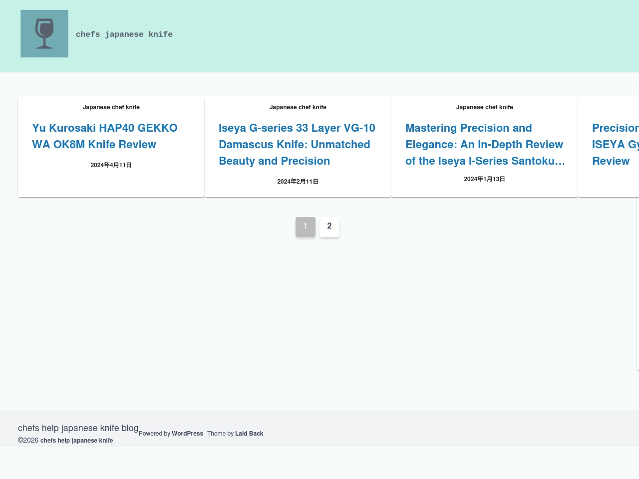639x479 pixels.
Task: Click the category label above Iseya G-series post
Action: pos(298,107)
